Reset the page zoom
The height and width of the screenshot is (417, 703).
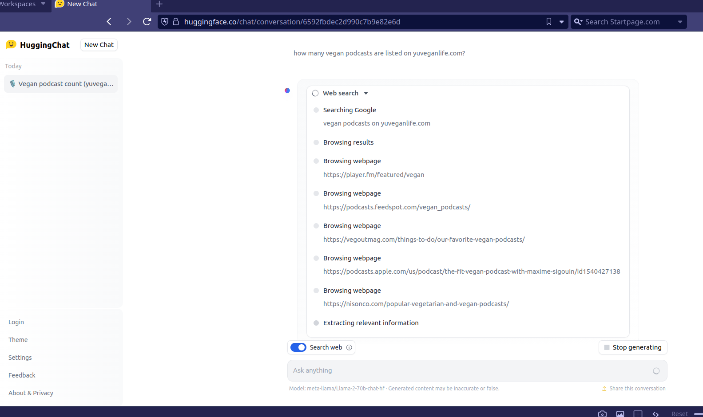pyautogui.click(x=679, y=413)
